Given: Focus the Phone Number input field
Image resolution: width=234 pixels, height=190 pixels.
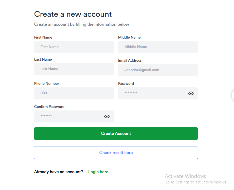Looking at the screenshot, I should [74, 93].
